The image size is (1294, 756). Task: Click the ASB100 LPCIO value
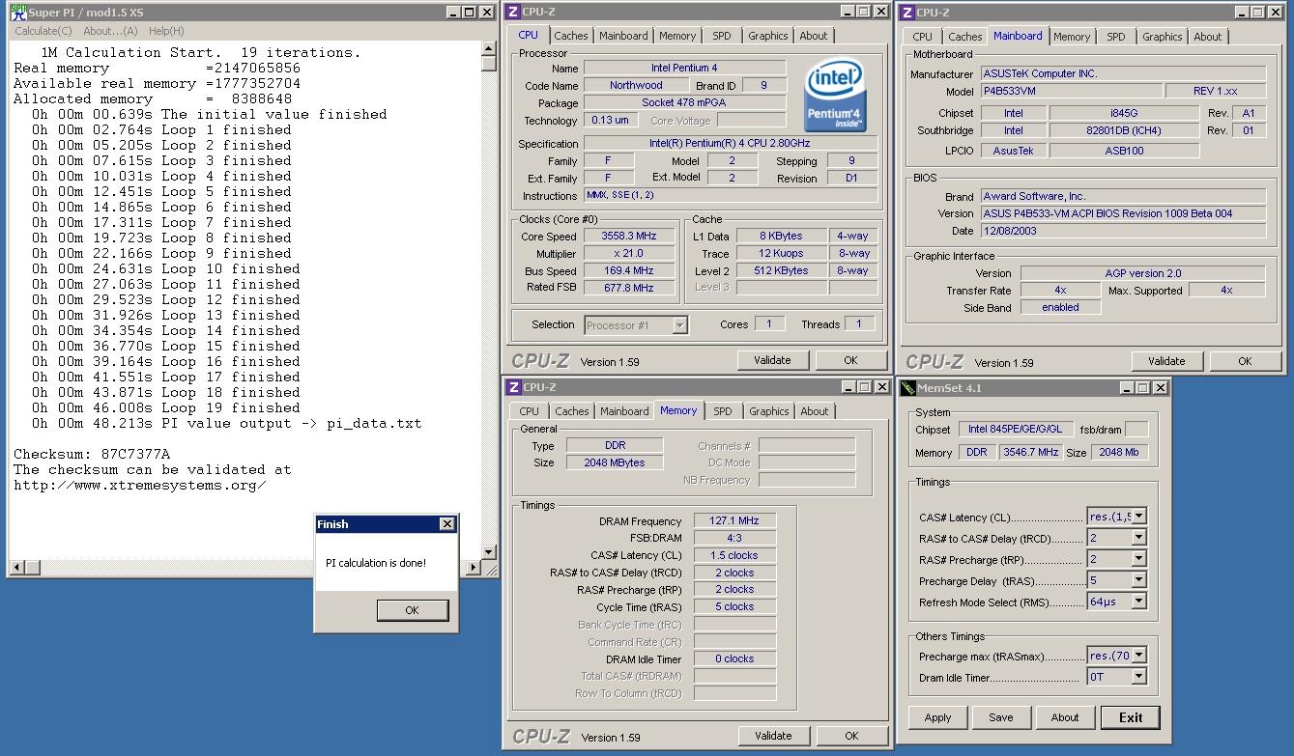1125,151
